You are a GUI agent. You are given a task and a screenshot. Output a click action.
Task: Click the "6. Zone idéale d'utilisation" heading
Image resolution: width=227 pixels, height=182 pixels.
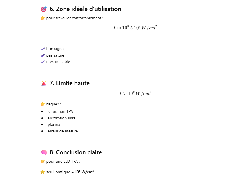pos(85,9)
